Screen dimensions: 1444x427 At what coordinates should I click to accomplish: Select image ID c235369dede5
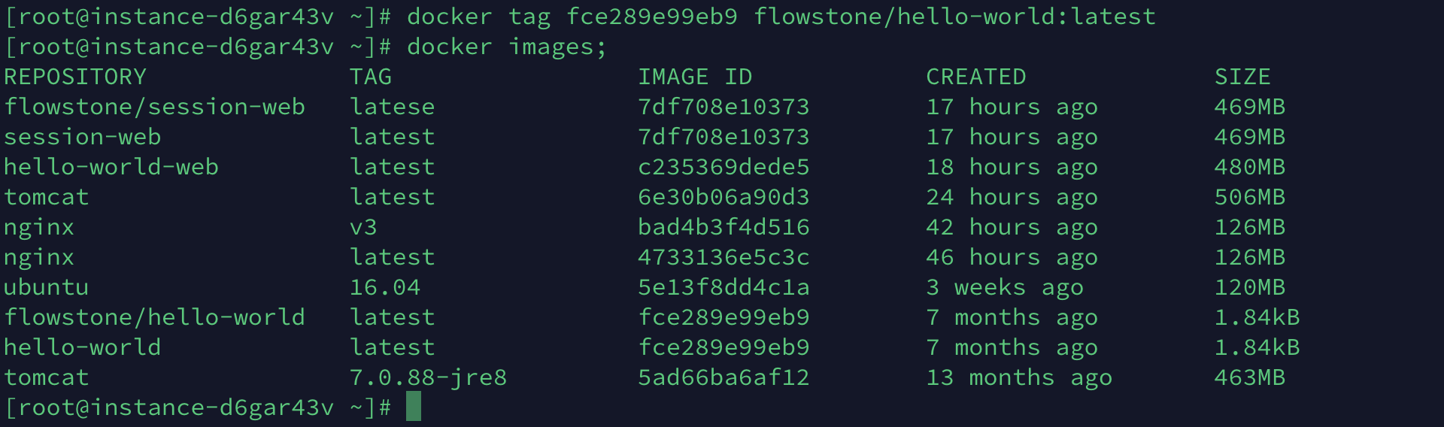pyautogui.click(x=724, y=167)
